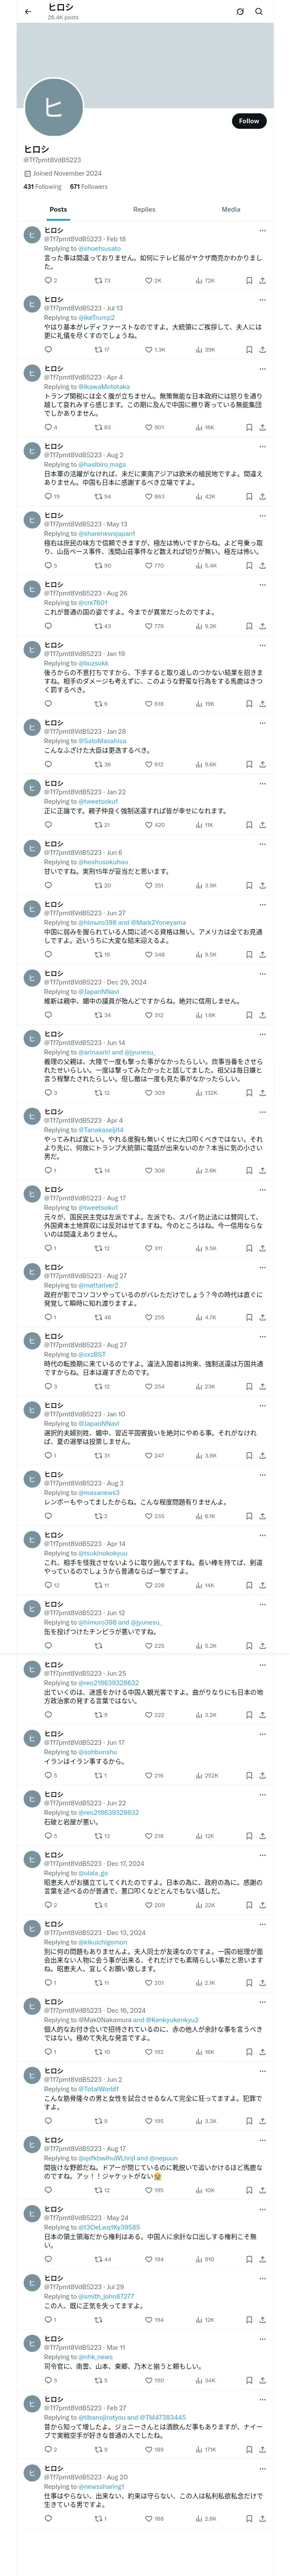Image resolution: width=290 pixels, height=2576 pixels.
Task: Like the Feb 18 reply to @shoetsusato
Action: pyautogui.click(x=148, y=281)
